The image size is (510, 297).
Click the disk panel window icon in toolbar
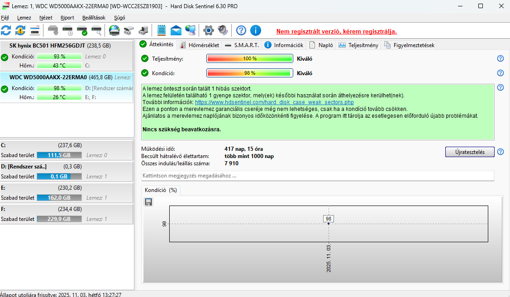(x=35, y=31)
